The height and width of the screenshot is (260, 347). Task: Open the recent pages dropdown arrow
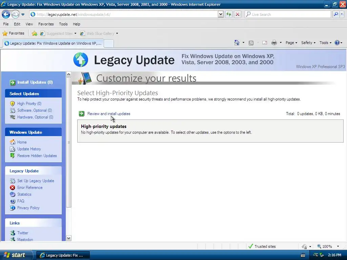(x=23, y=15)
